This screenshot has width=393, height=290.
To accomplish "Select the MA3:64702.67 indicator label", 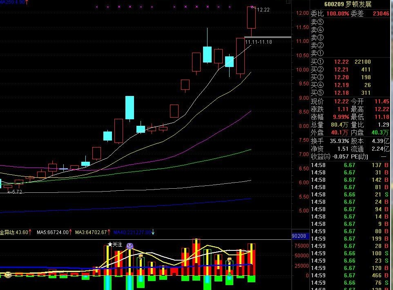I will point(91,232).
